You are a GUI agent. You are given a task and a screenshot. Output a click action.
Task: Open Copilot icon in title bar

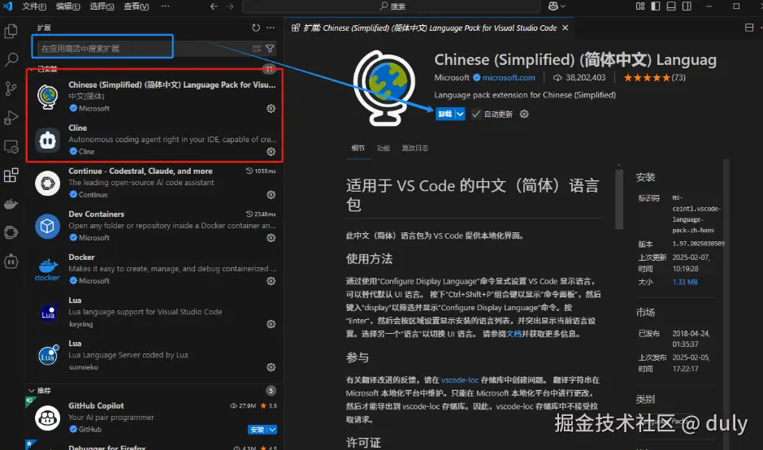(x=553, y=6)
